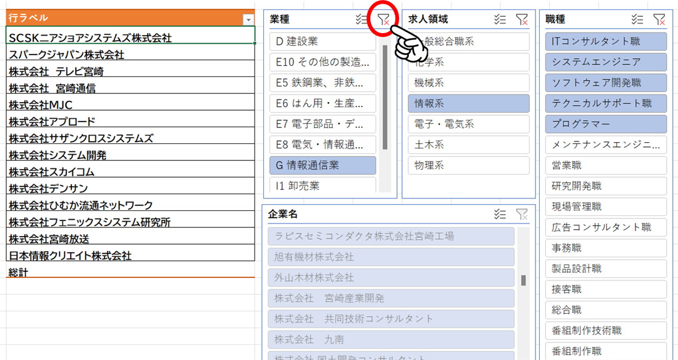Toggle multi-select on the 職種 slicer
Screen dimensions: 678x360
point(637,20)
